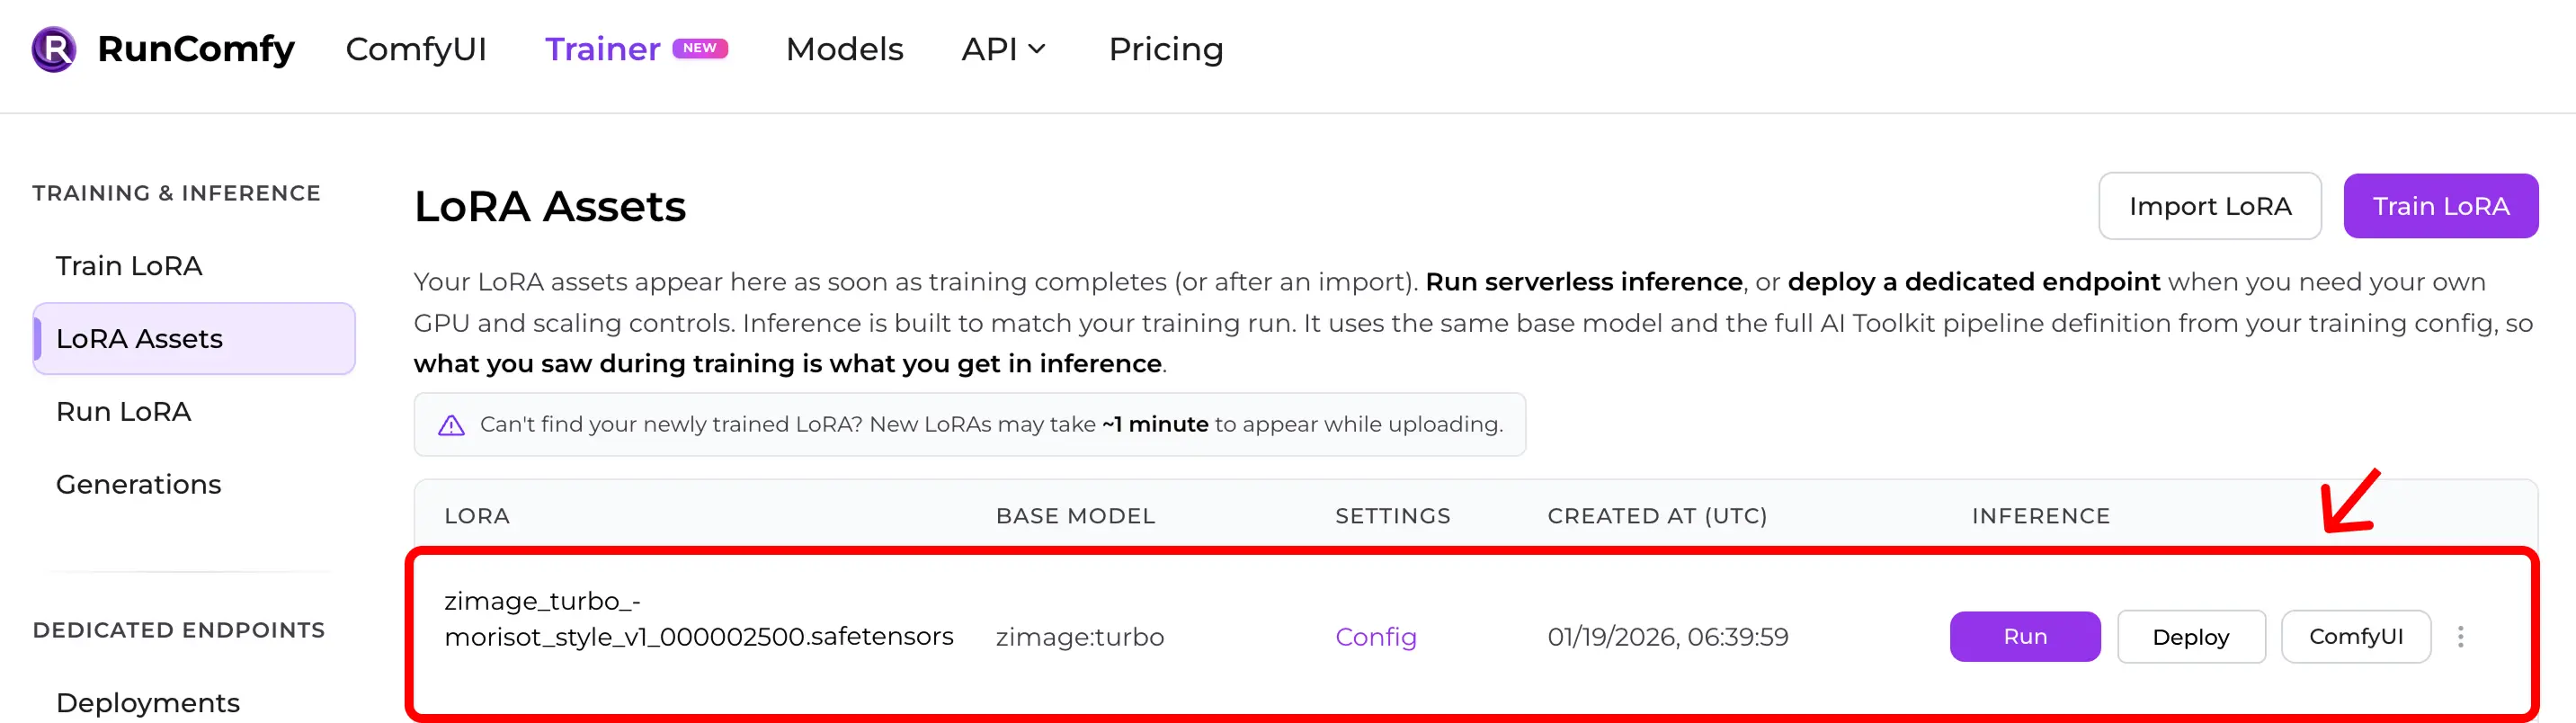The image size is (2576, 723).
Task: Open the kebab menu for the LoRA row
Action: tap(2461, 636)
